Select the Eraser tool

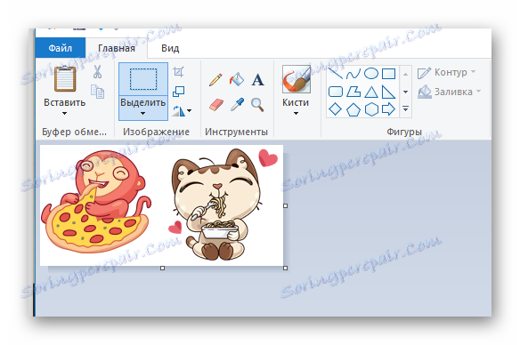[x=216, y=105]
